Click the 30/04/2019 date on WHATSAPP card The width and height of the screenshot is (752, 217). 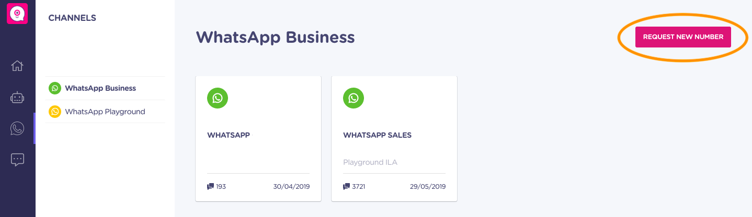tap(291, 186)
